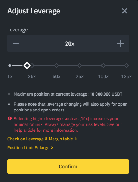
Task: Select the 100x label under slider
Action: click(103, 76)
